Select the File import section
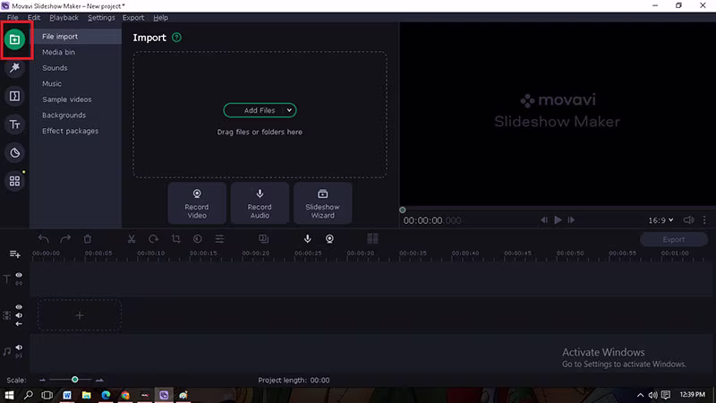The height and width of the screenshot is (403, 716). point(78,37)
